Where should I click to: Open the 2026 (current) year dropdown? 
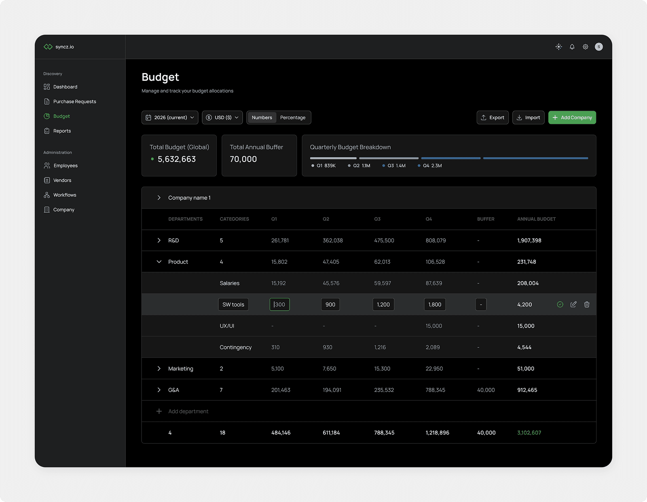point(169,118)
